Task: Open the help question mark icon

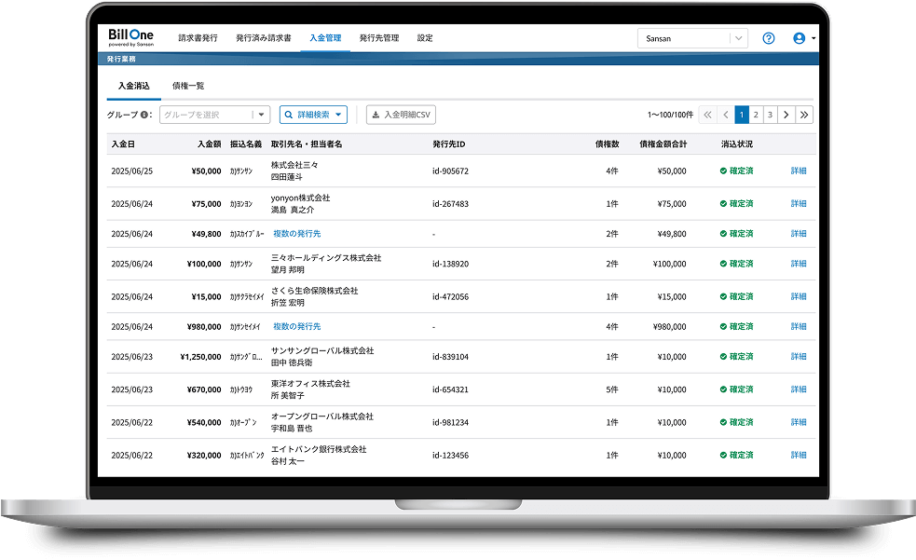Action: coord(769,38)
